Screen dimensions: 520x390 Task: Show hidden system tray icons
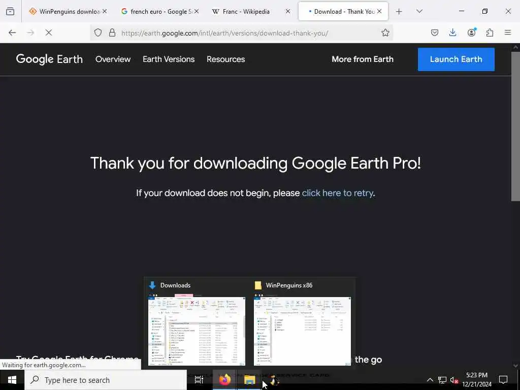[x=430, y=380]
